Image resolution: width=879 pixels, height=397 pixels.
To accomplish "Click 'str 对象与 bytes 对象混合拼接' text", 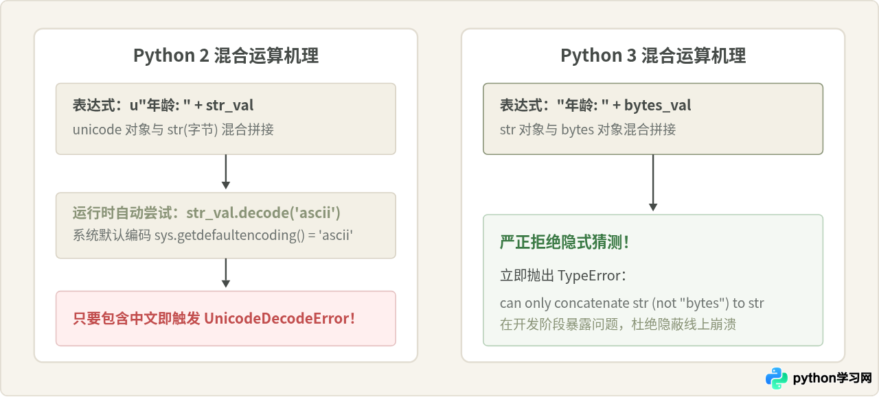I will tap(588, 129).
